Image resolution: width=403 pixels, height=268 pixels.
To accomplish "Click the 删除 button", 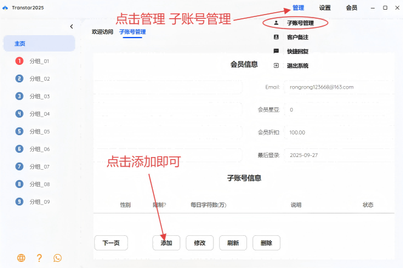I will point(266,243).
